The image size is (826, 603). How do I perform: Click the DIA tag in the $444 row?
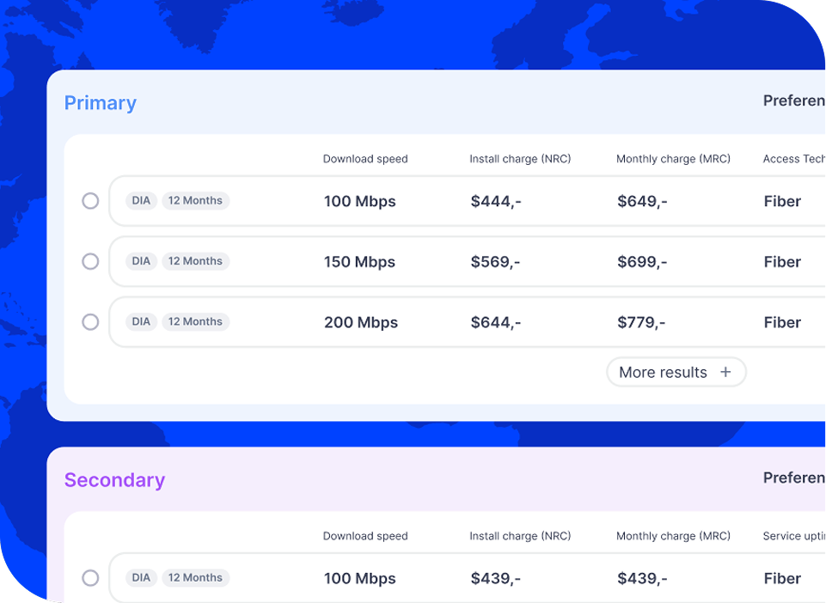141,201
